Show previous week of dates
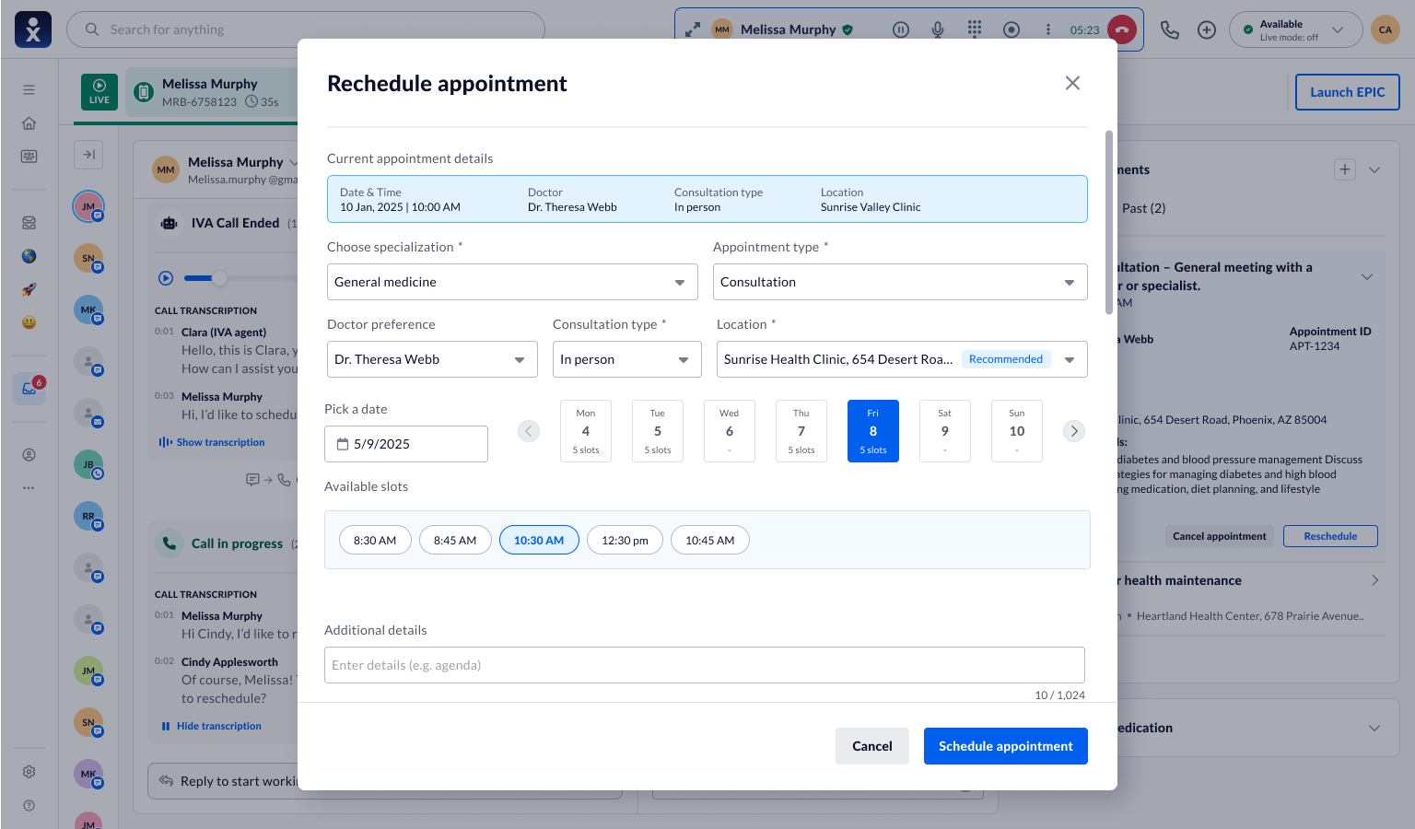Screen dimensions: 1415x829 (x=529, y=431)
